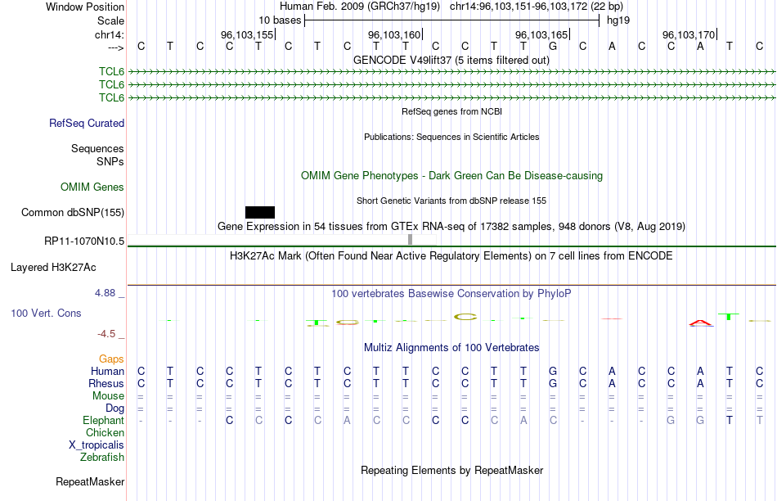Select the Elephant species row label
The width and height of the screenshot is (777, 501).
click(x=104, y=420)
